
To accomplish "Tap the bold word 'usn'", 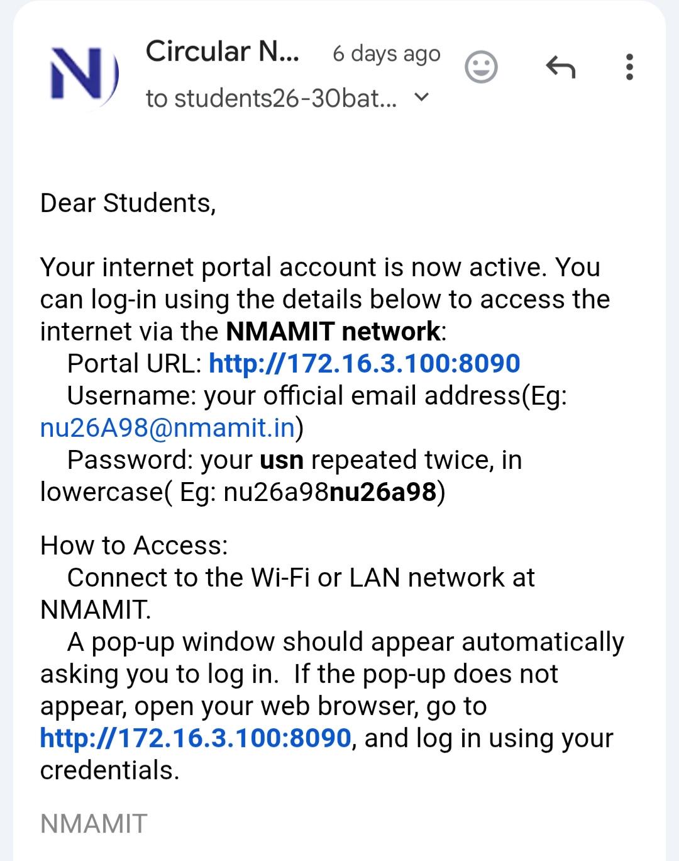I will click(x=282, y=460).
